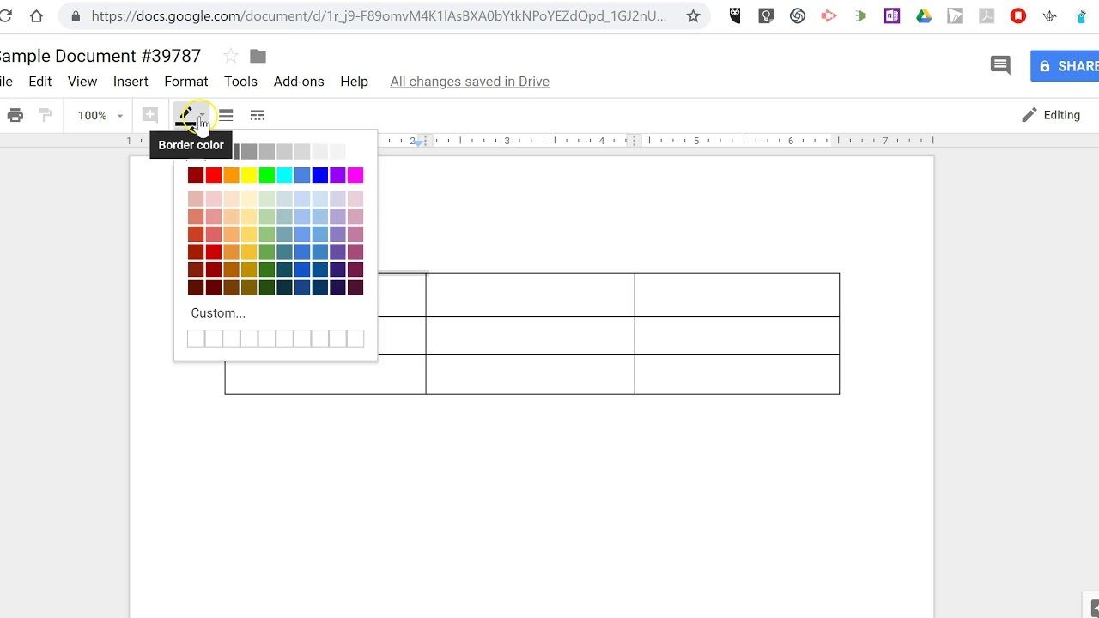Click All changes saved in Drive link

(x=470, y=82)
